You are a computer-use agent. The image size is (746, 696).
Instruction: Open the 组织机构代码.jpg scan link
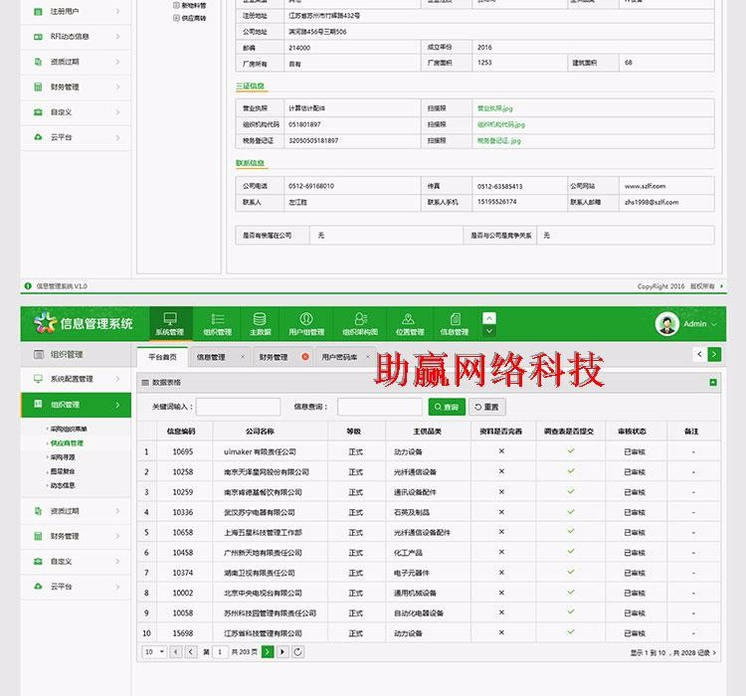coord(501,124)
